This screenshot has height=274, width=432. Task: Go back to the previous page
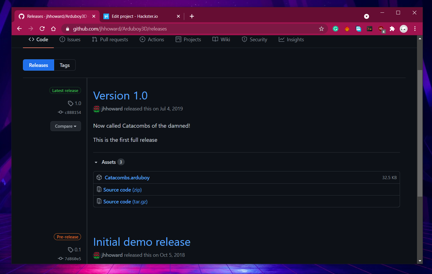(19, 29)
